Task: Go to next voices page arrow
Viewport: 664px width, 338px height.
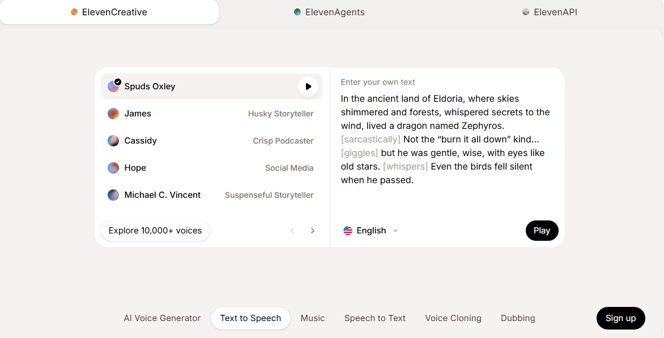Action: [313, 231]
